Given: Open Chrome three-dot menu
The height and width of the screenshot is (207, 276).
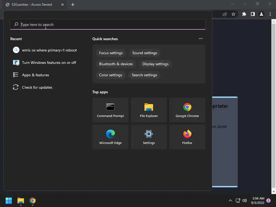Looking at the screenshot, I should pos(270,14).
